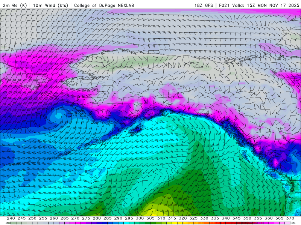Click the 295 legend number
Viewport: 301px width, 225px height.
[x=129, y=218]
